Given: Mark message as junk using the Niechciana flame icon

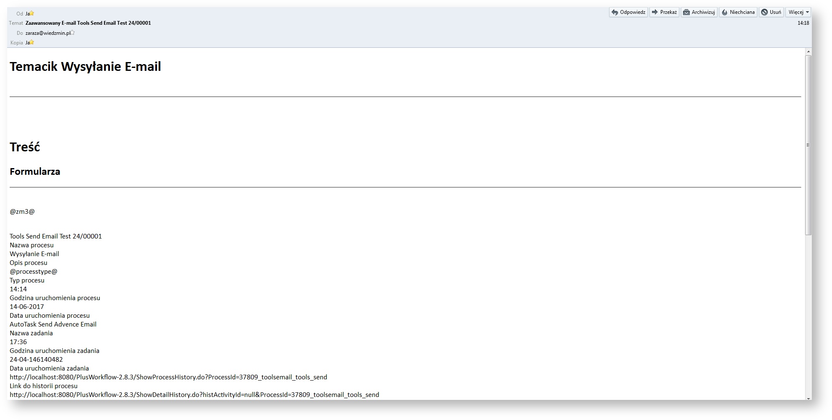Looking at the screenshot, I should (x=725, y=12).
